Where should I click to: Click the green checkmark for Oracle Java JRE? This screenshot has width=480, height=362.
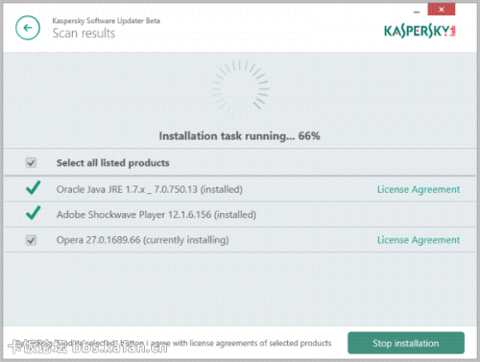pos(33,188)
